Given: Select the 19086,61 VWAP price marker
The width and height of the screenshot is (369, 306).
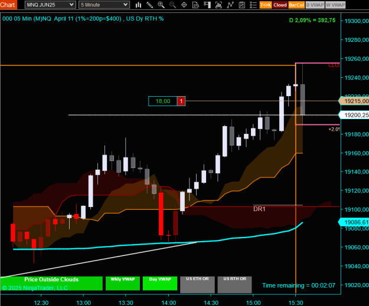Looking at the screenshot, I should tap(354, 222).
